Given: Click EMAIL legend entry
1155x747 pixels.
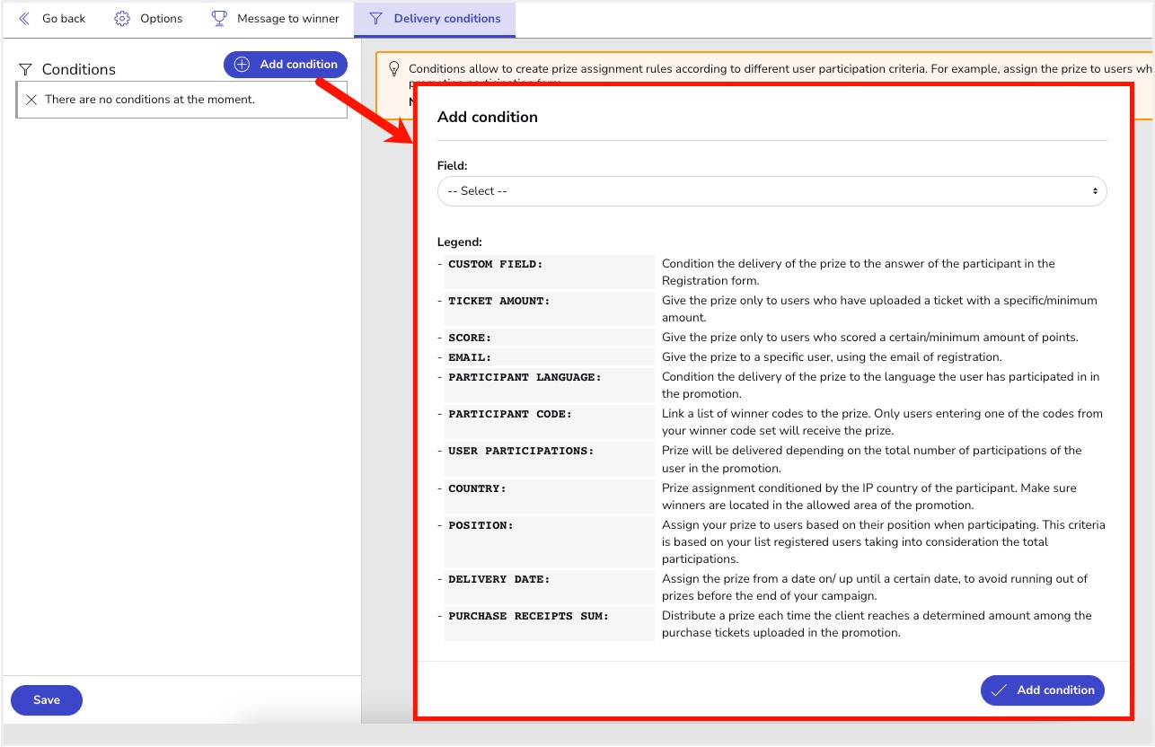Looking at the screenshot, I should (x=470, y=357).
